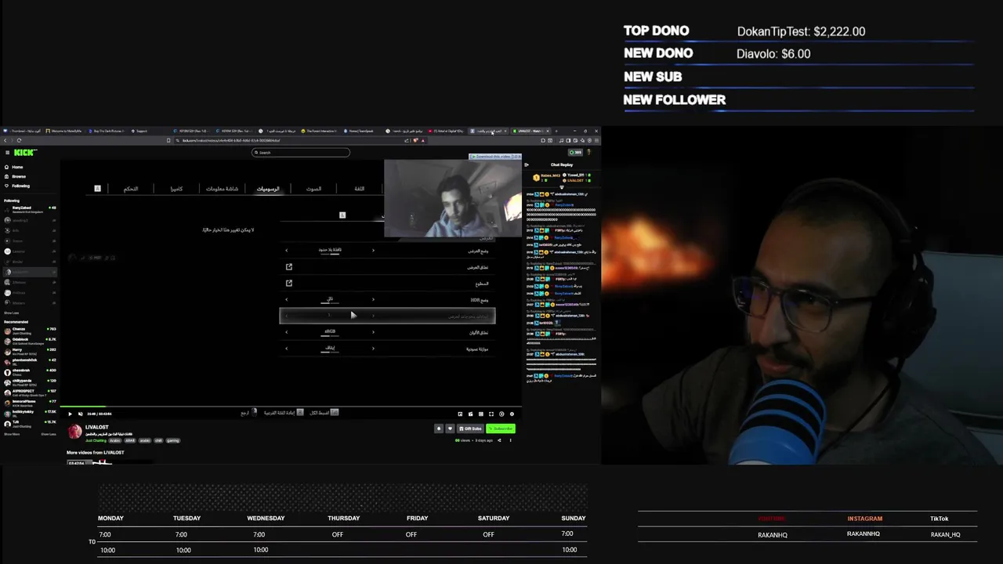This screenshot has width=1003, height=564.
Task: Click browser reload button
Action: [x=19, y=140]
